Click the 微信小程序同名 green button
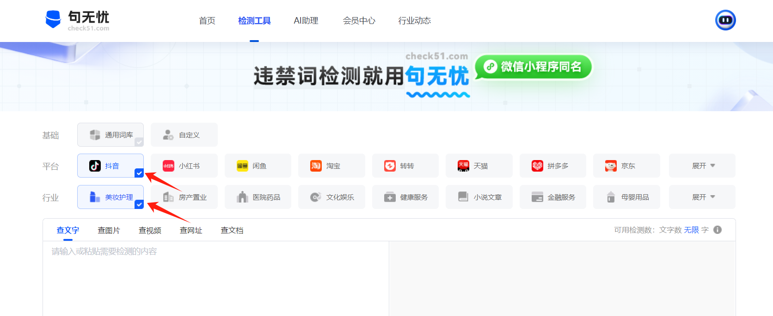Screen dimensions: 773x316 (x=534, y=67)
